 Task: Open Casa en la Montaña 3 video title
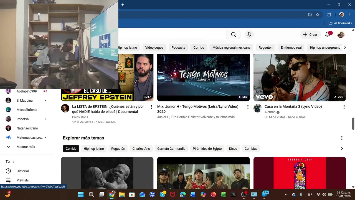tap(293, 107)
